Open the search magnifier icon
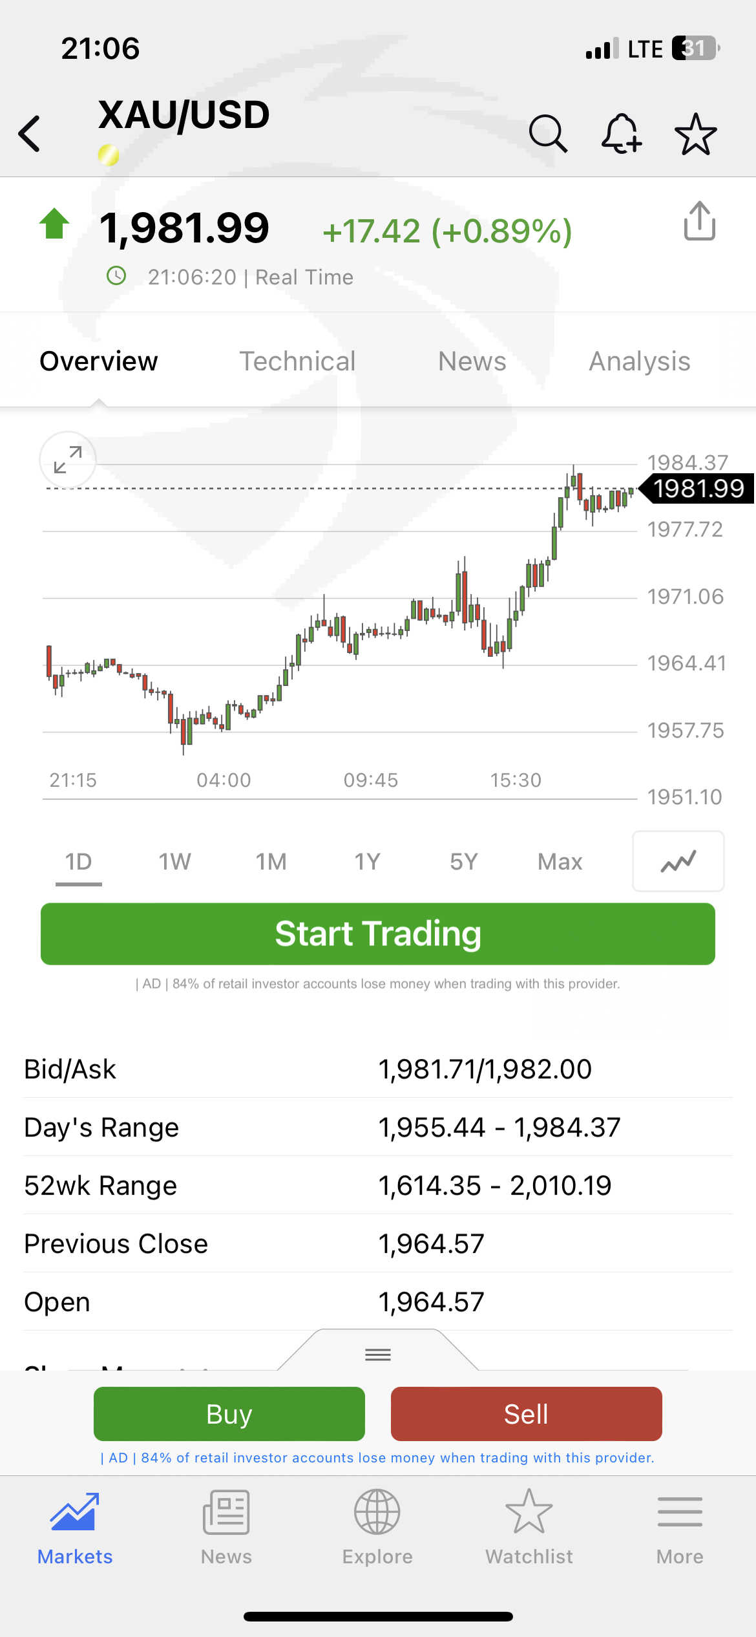The width and height of the screenshot is (756, 1637). [x=548, y=134]
